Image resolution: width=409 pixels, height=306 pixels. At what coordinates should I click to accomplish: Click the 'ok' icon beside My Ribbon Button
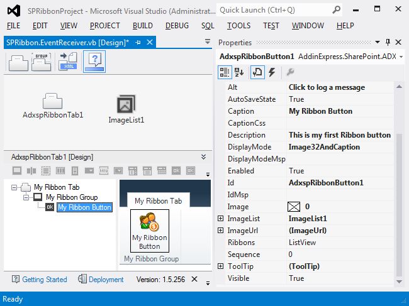point(50,207)
